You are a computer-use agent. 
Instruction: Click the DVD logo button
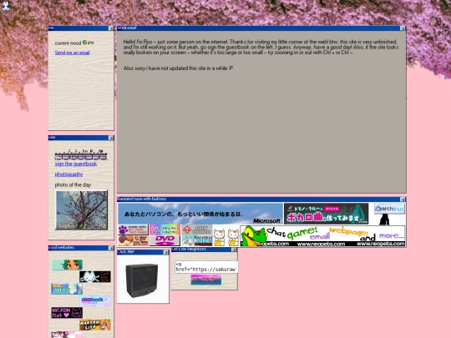[165, 240]
